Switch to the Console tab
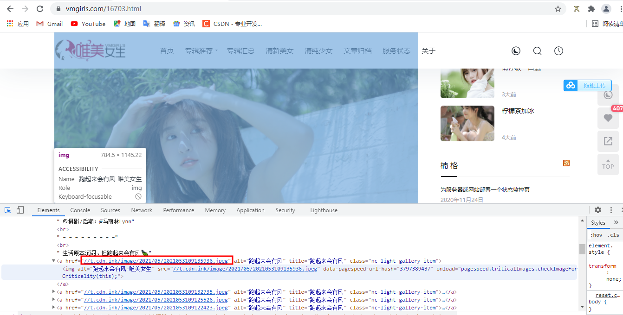 (80, 210)
